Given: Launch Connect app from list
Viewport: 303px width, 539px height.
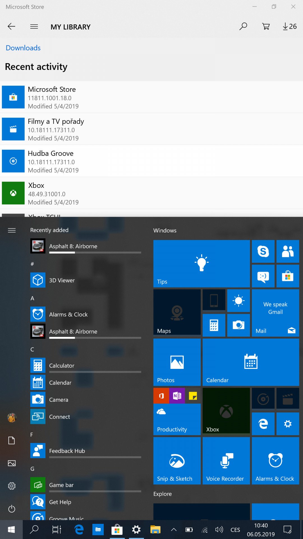Looking at the screenshot, I should 86,417.
